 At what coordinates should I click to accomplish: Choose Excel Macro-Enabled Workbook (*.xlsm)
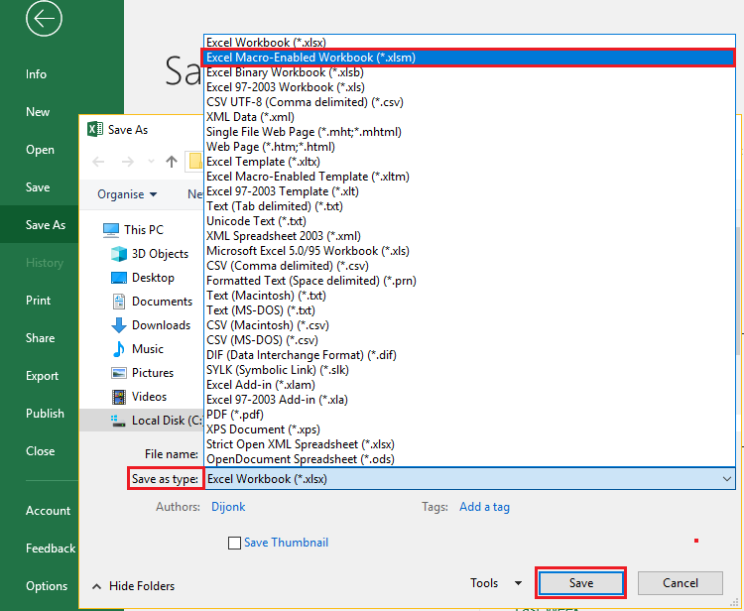point(470,58)
